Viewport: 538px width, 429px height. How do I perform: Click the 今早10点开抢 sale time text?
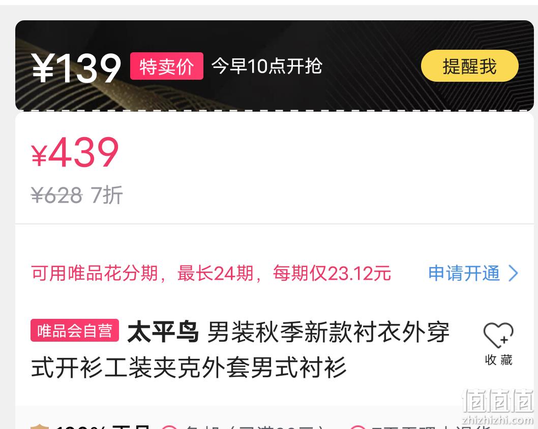click(x=267, y=66)
